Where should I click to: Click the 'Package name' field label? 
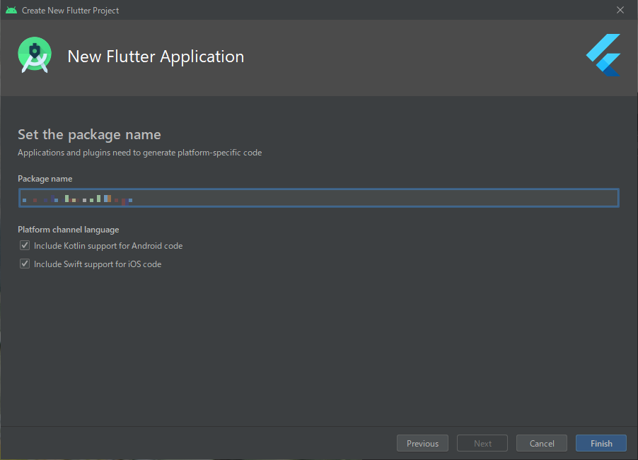[x=45, y=179]
